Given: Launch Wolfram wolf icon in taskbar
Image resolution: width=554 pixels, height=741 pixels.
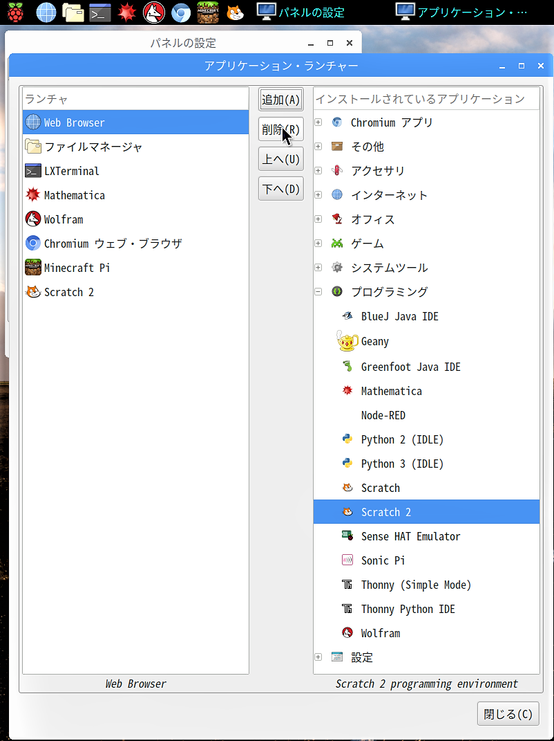Looking at the screenshot, I should pos(154,12).
